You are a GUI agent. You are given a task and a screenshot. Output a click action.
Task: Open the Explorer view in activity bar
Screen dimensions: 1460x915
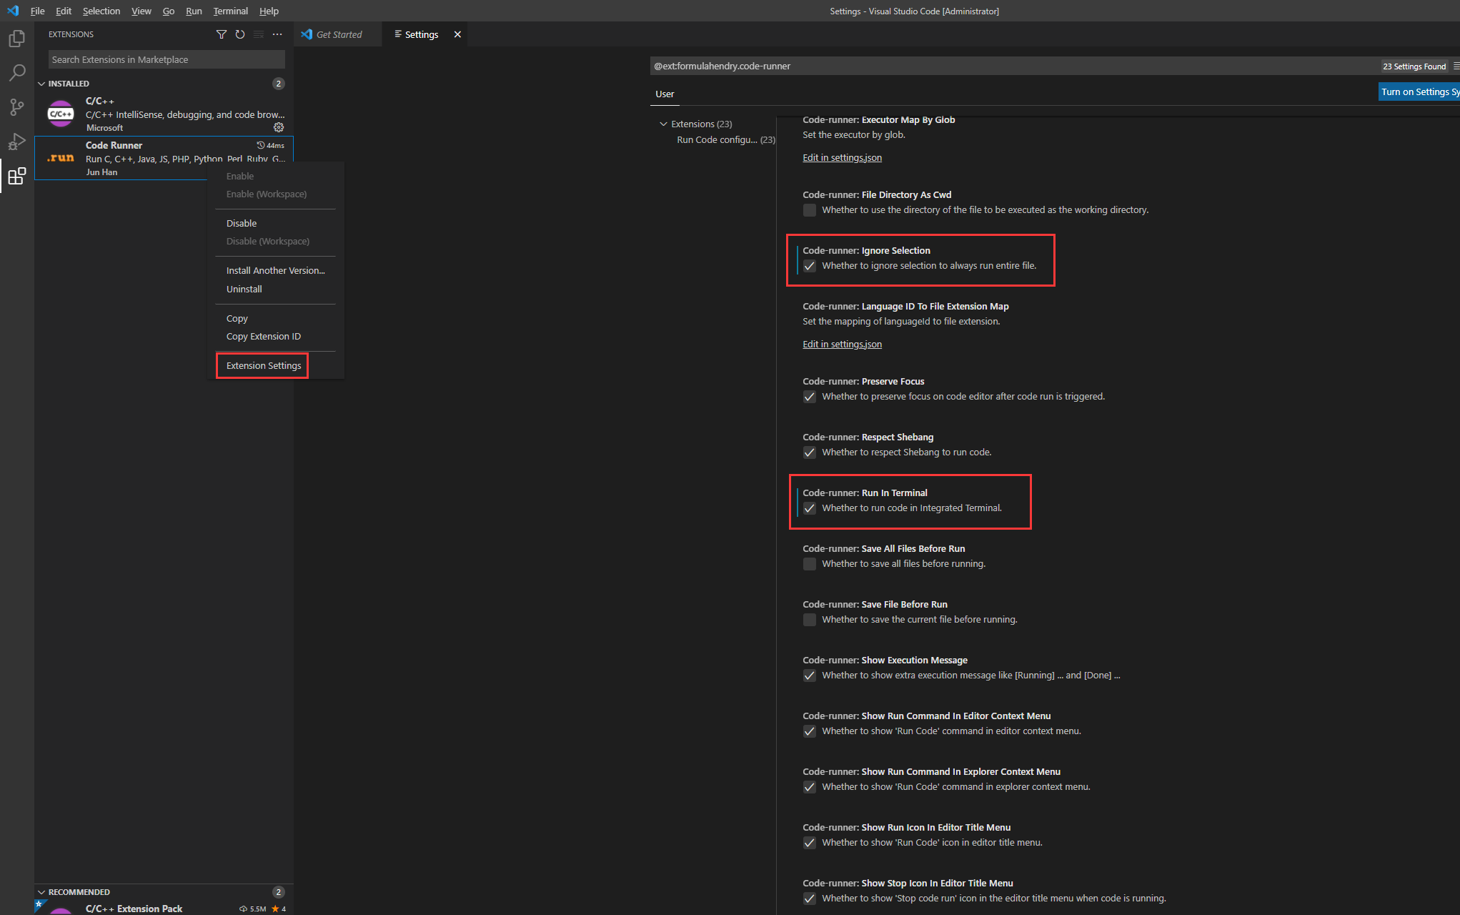coord(16,39)
